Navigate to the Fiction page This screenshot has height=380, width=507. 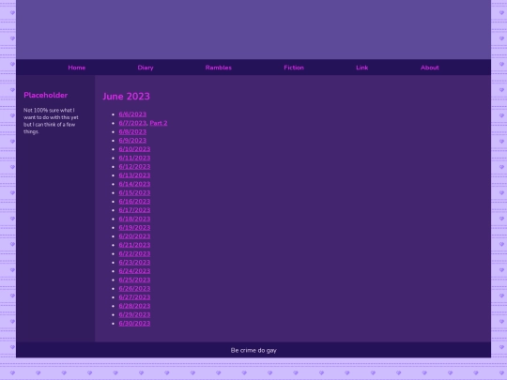[294, 68]
